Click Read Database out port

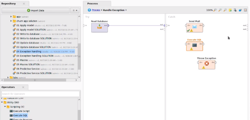click(x=108, y=26)
